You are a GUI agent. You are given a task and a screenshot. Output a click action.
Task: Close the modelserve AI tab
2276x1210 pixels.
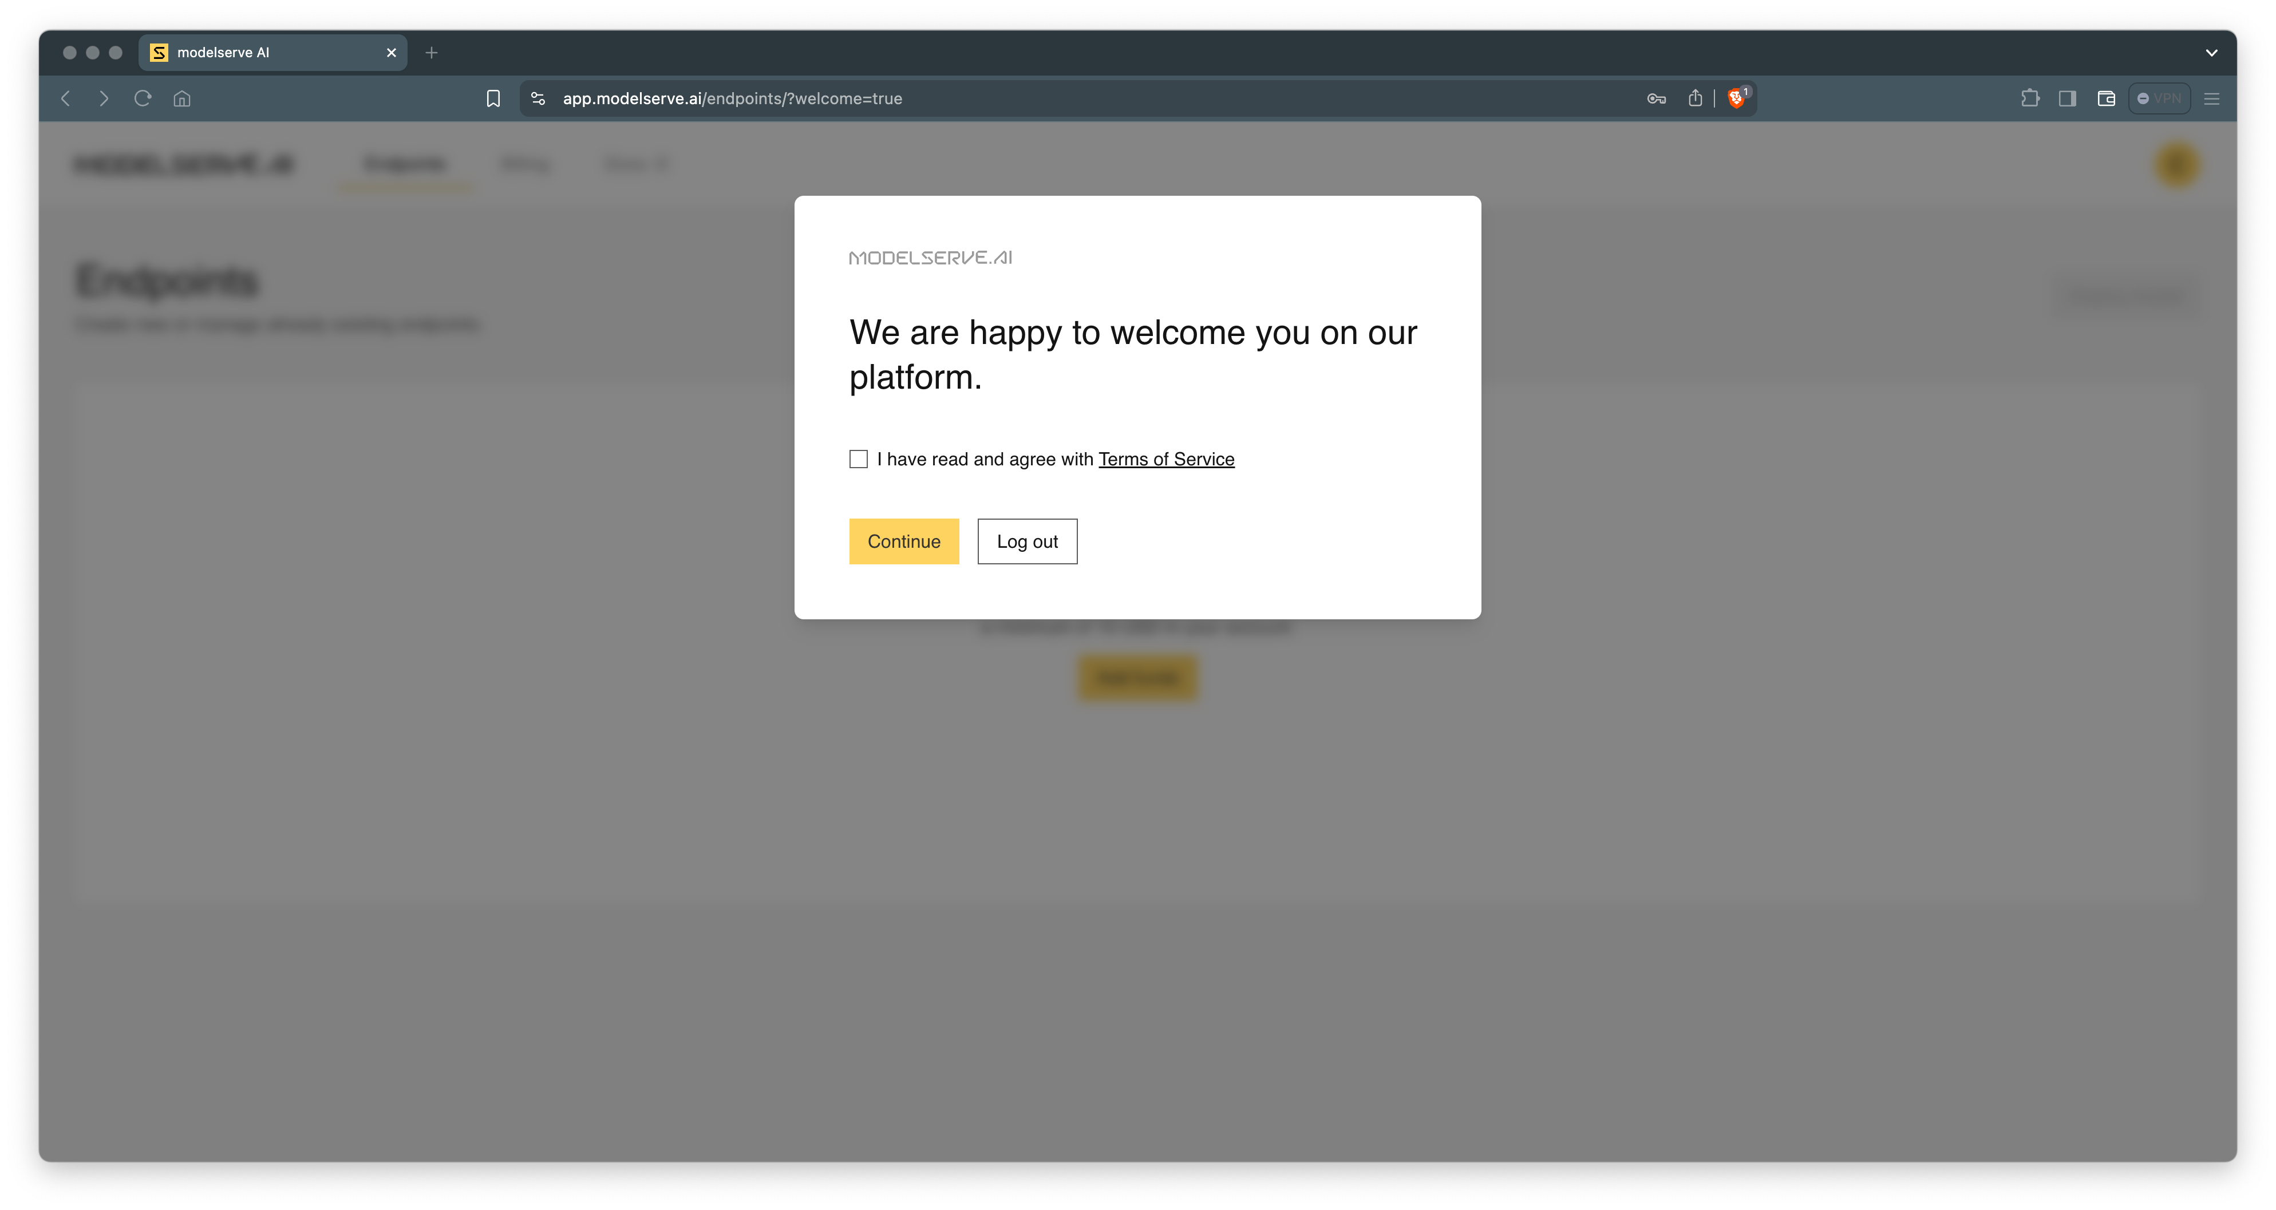(x=392, y=52)
